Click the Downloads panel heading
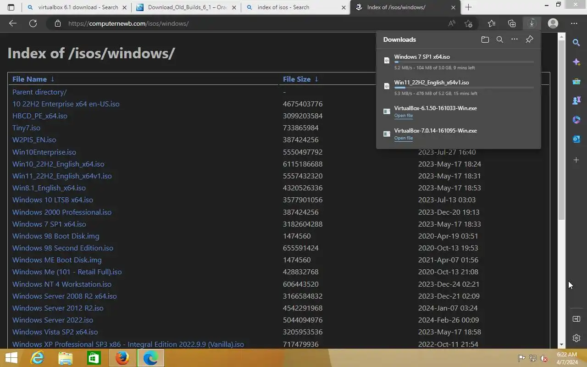This screenshot has width=587, height=367. pos(399,39)
